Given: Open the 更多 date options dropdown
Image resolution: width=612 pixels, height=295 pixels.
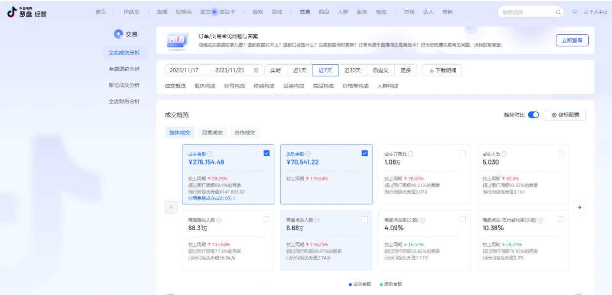Looking at the screenshot, I should pyautogui.click(x=405, y=70).
